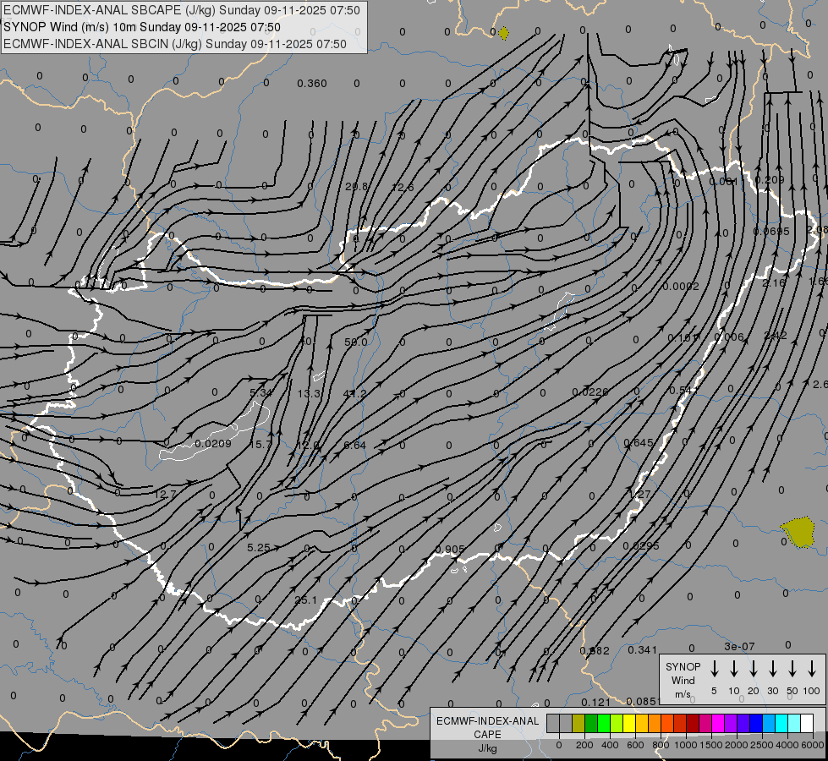Click the '1000' tick label on CAPE scale
Viewport: 828px width, 761px height.
point(686,745)
